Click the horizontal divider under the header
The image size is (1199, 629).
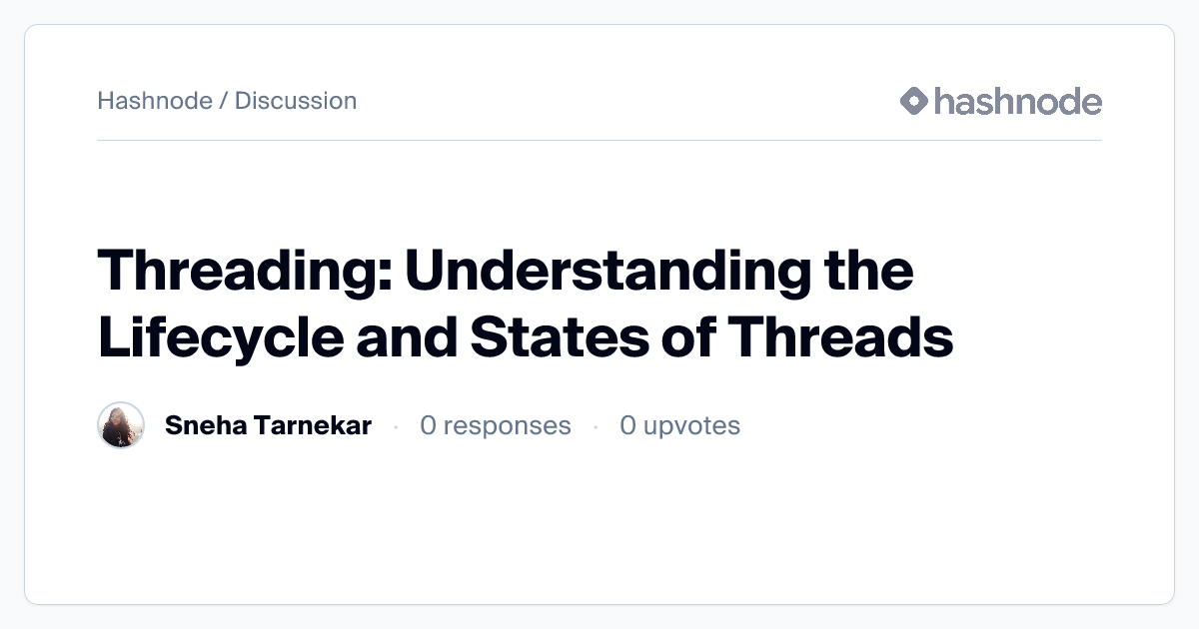(599, 141)
